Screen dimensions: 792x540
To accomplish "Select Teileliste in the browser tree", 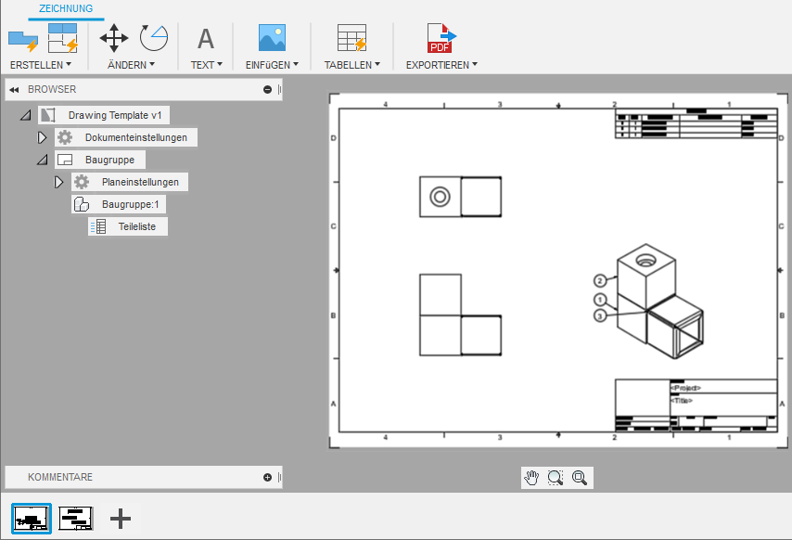I will pos(137,226).
